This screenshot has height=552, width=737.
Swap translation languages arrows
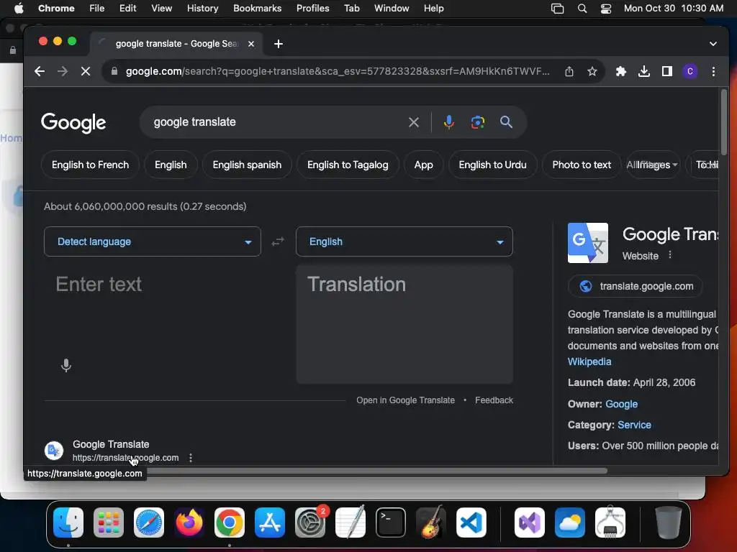click(278, 241)
